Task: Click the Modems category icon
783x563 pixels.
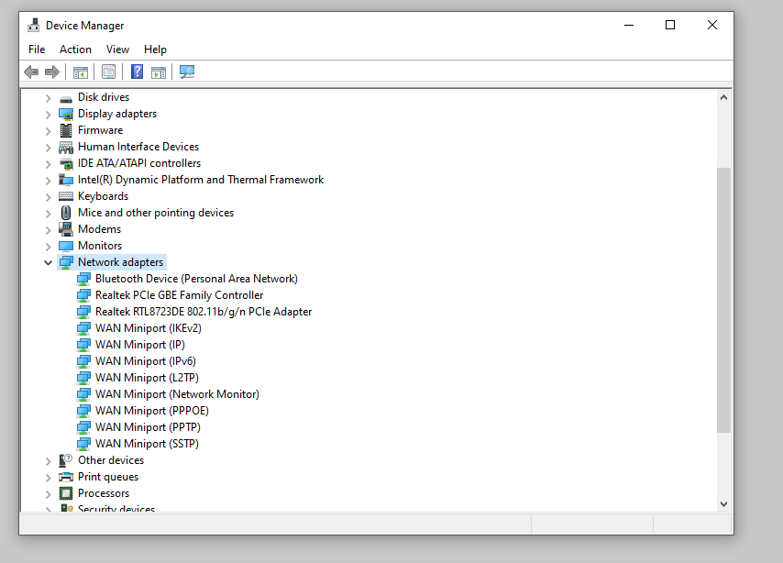Action: (x=66, y=229)
